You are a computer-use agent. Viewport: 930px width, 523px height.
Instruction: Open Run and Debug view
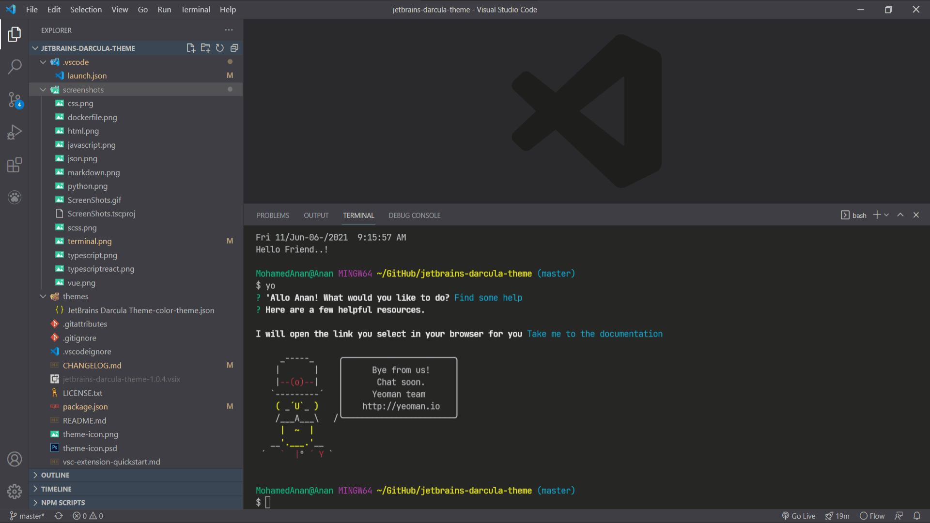15,132
